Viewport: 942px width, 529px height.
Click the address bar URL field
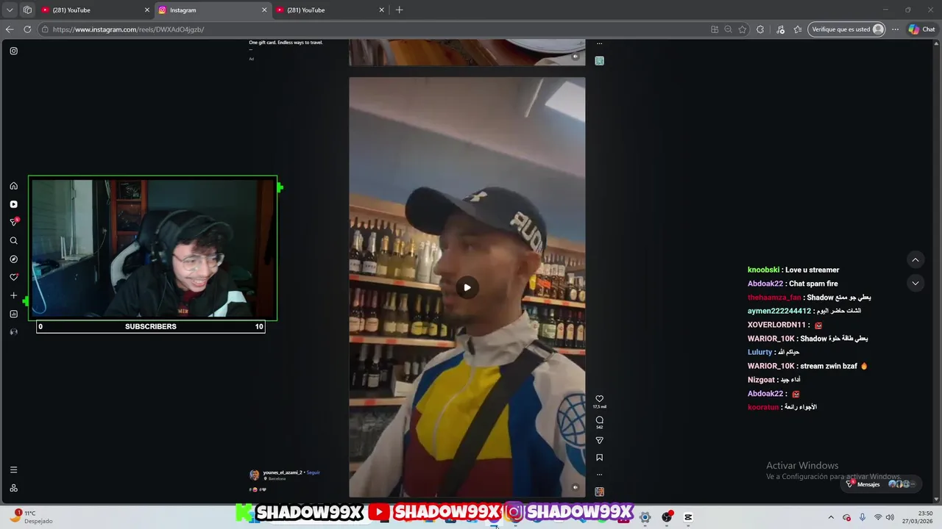pos(368,29)
